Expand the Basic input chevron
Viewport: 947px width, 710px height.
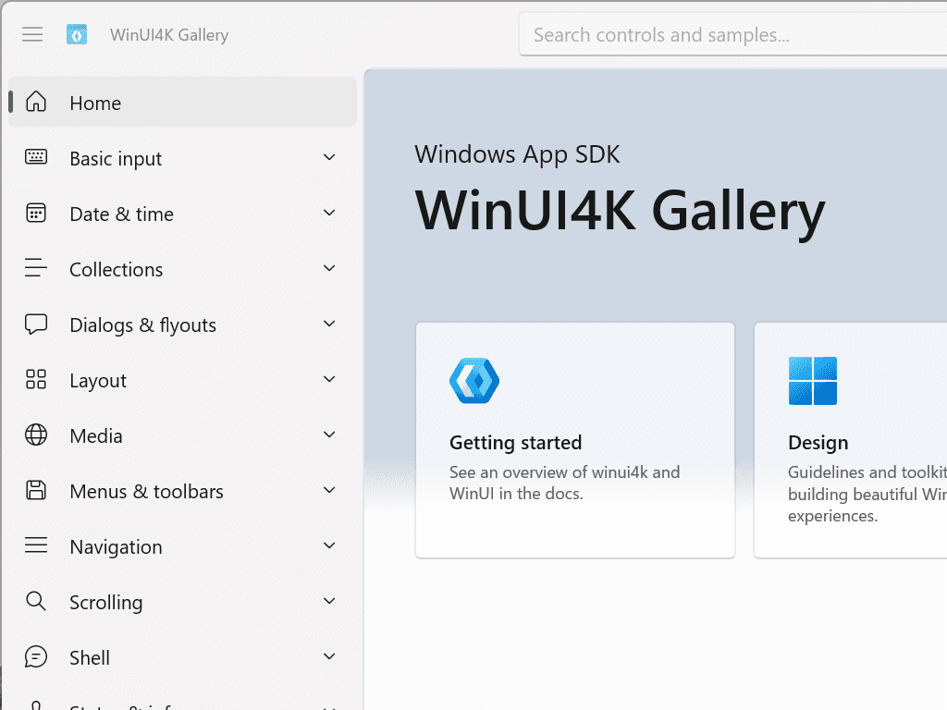pos(329,157)
